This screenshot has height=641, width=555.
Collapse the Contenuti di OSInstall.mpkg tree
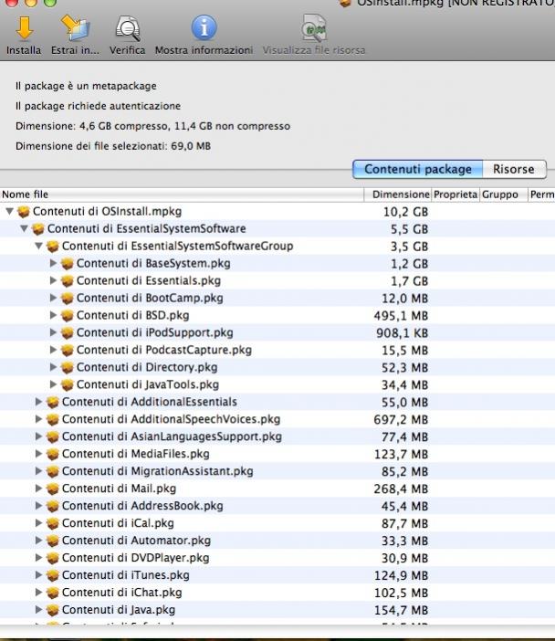pos(9,211)
